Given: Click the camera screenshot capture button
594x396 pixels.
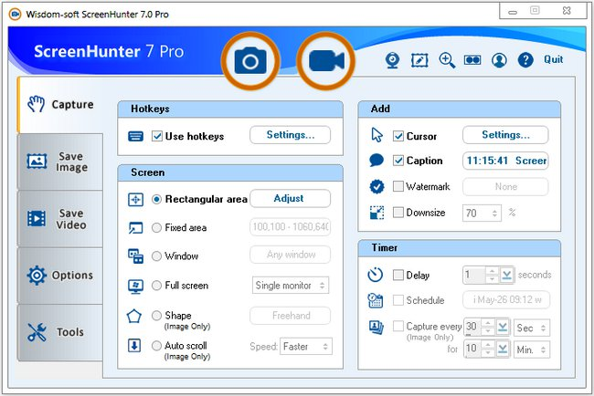Looking at the screenshot, I should [250, 61].
